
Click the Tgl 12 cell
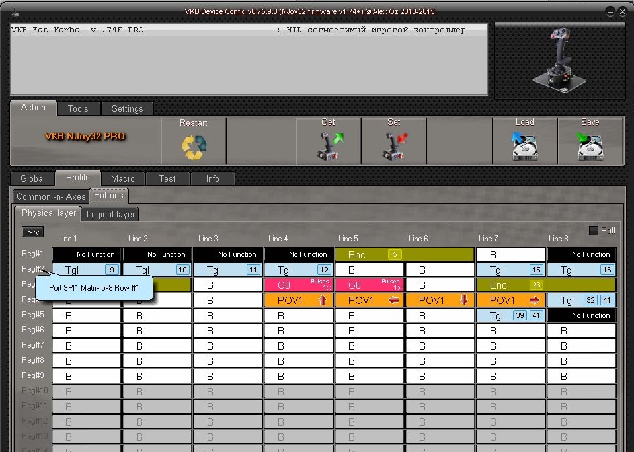(298, 270)
